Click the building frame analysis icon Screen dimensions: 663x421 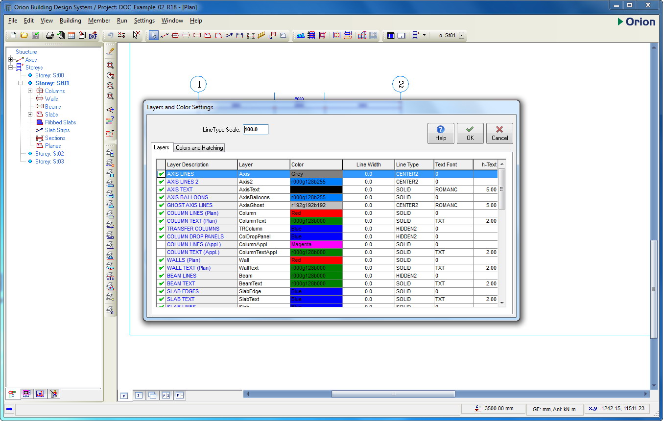tap(311, 35)
